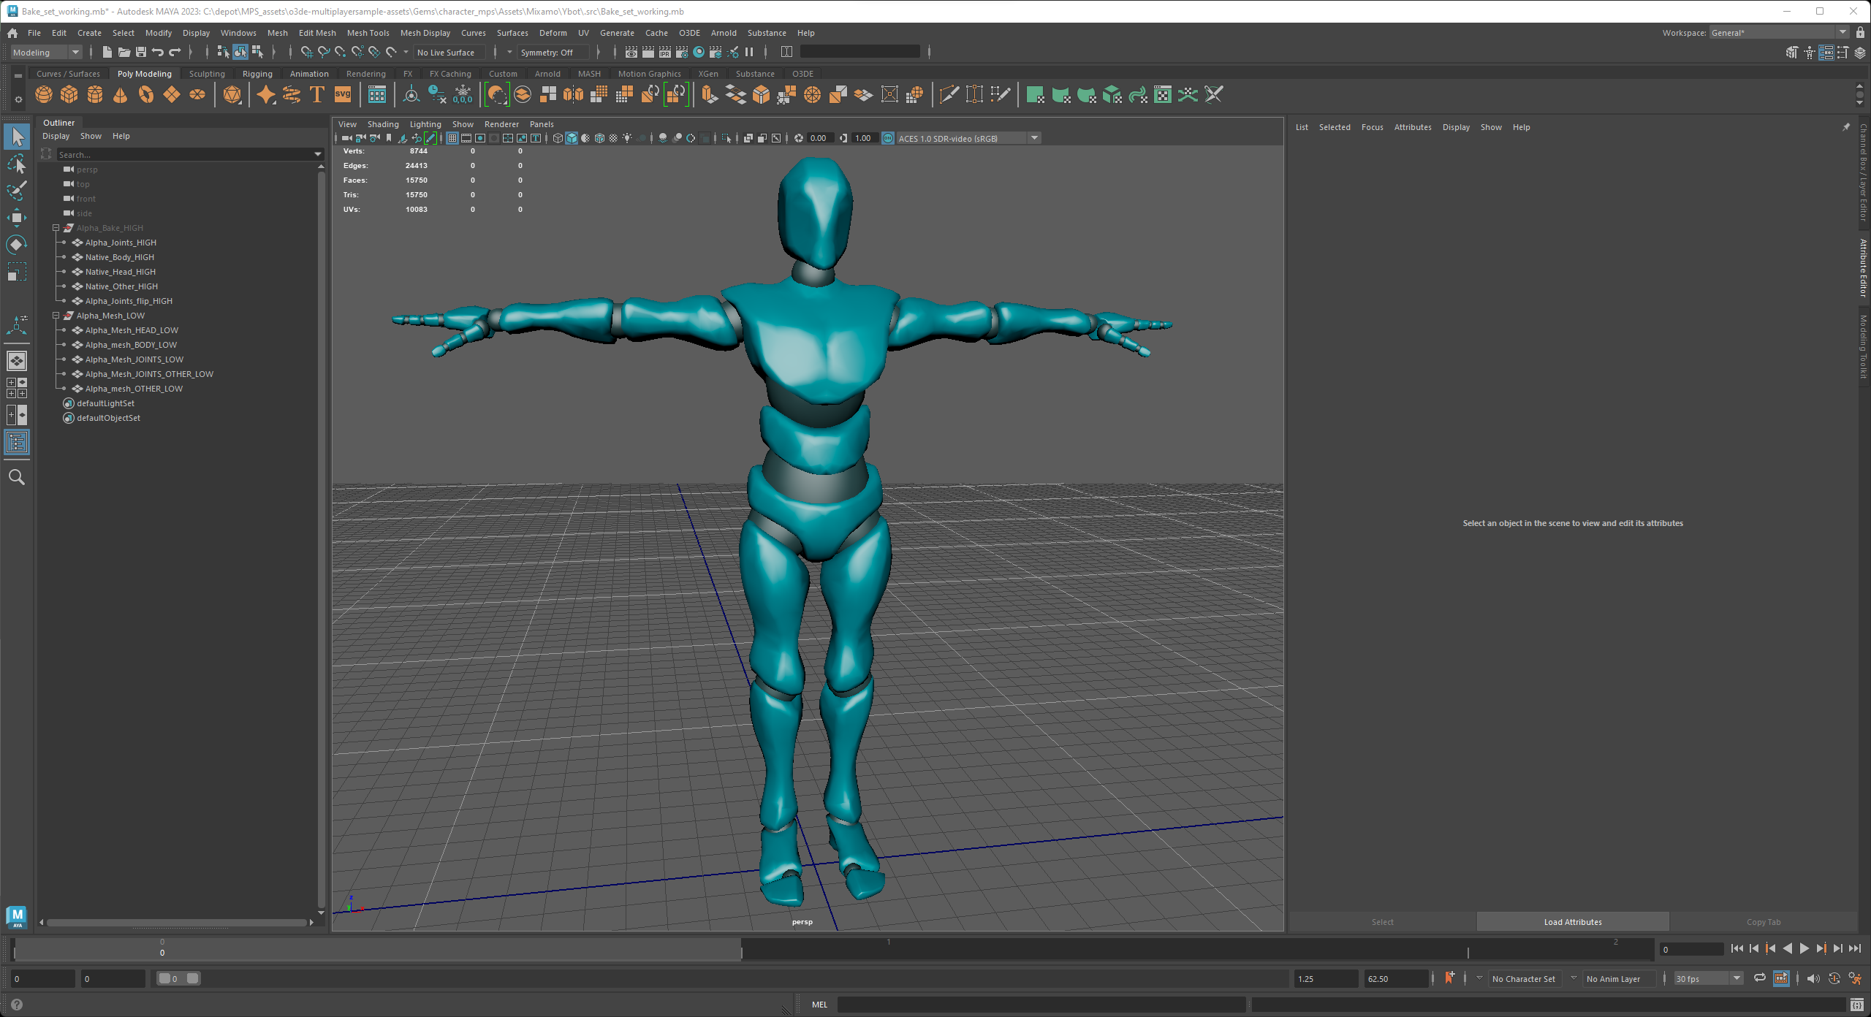1871x1017 pixels.
Task: Toggle smooth shade all in viewport toolbar
Action: pyautogui.click(x=572, y=138)
